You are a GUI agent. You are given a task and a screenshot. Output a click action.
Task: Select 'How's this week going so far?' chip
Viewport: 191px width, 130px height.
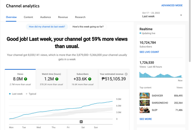point(88,27)
